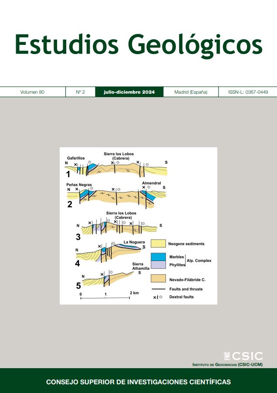Click the faults and thrusts line symbol

[x=159, y=289]
